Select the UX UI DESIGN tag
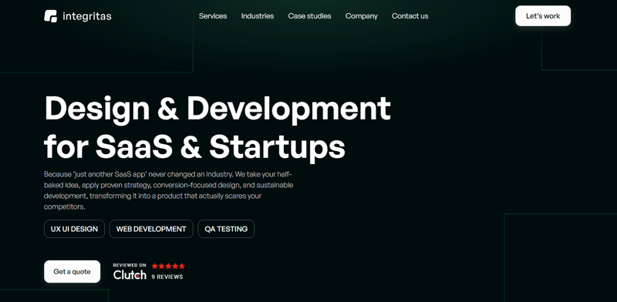617x302 pixels. pyautogui.click(x=74, y=229)
